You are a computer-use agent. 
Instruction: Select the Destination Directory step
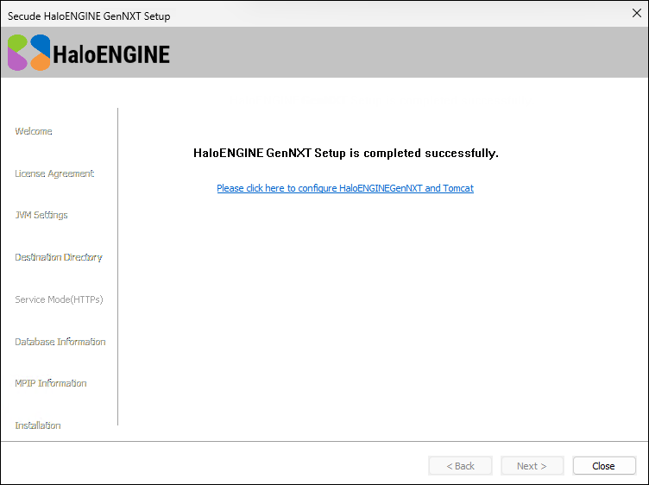[59, 257]
